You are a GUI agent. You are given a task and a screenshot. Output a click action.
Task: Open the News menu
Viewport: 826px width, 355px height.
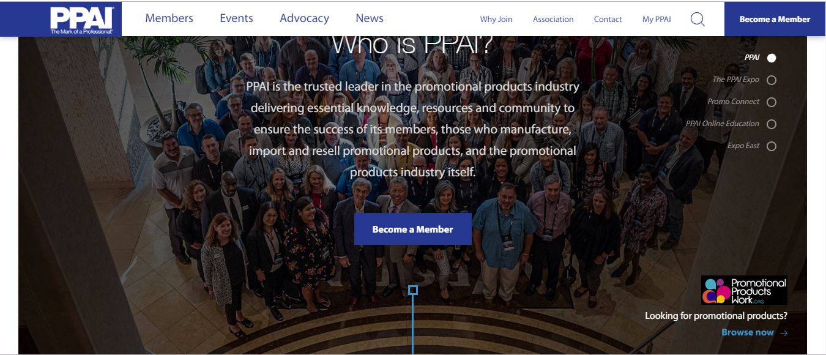pos(370,18)
